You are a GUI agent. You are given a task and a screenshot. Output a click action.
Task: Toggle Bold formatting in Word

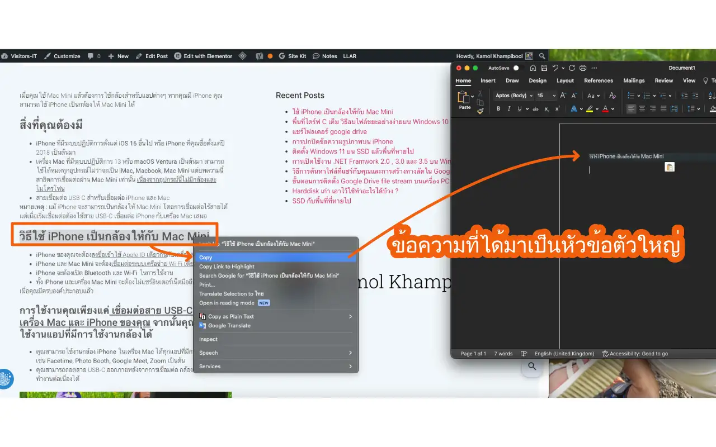tap(498, 109)
